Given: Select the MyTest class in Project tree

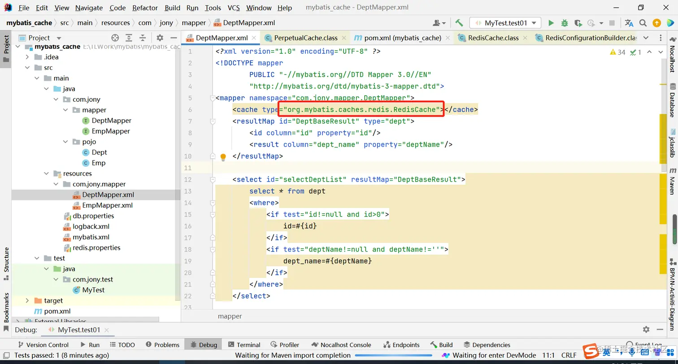Looking at the screenshot, I should click(93, 290).
